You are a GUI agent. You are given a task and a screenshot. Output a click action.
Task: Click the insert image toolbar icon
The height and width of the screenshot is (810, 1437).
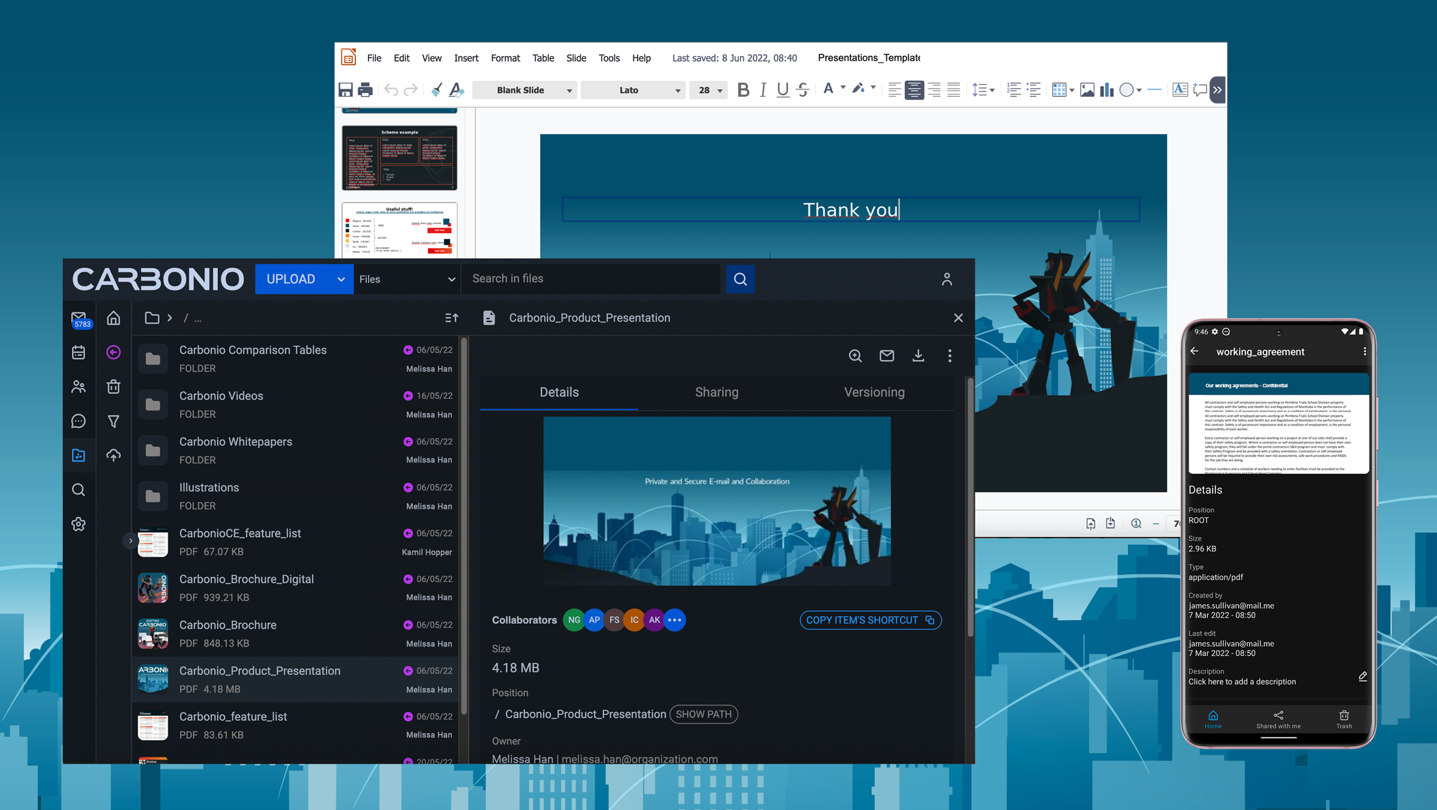click(1087, 90)
